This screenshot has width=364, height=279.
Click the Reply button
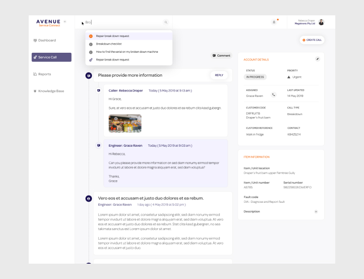[219, 75]
